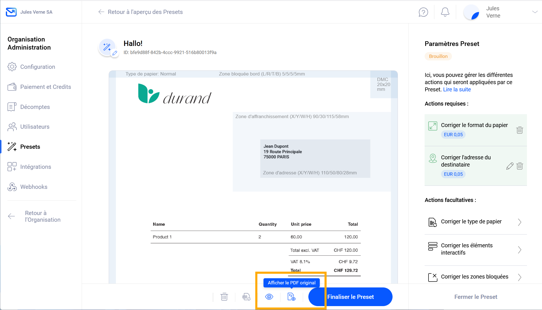Delete the Corriger l'adresse du destinataire action
This screenshot has width=542, height=310.
[519, 166]
